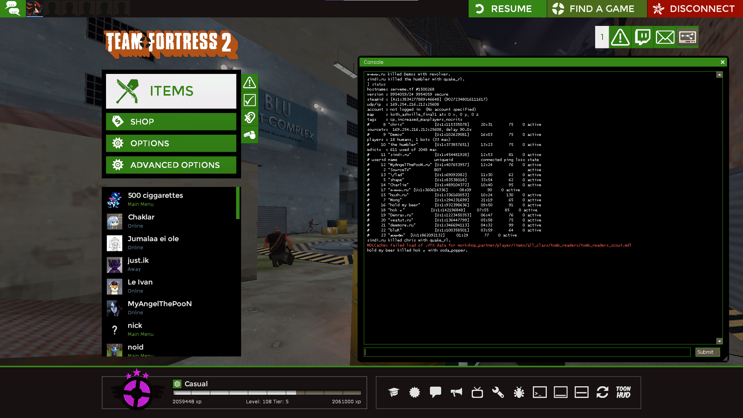Image resolution: width=743 pixels, height=418 pixels.
Task: Click the reload HUD refresh icon
Action: tap(602, 392)
